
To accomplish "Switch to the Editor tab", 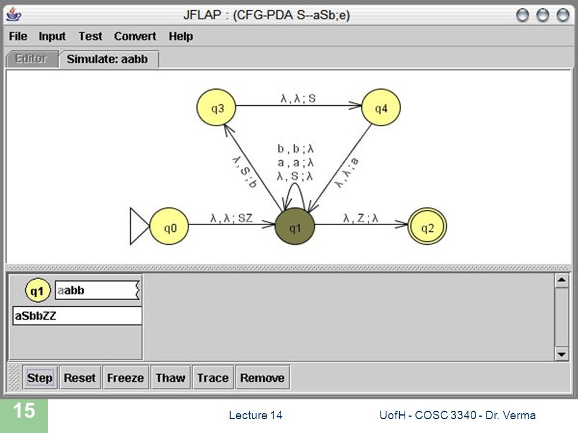I will 32,59.
